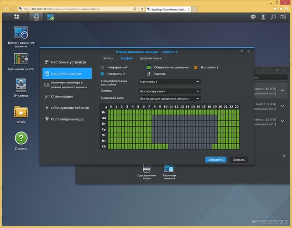
Task: Click the main menu grid icon
Action: pos(17,17)
